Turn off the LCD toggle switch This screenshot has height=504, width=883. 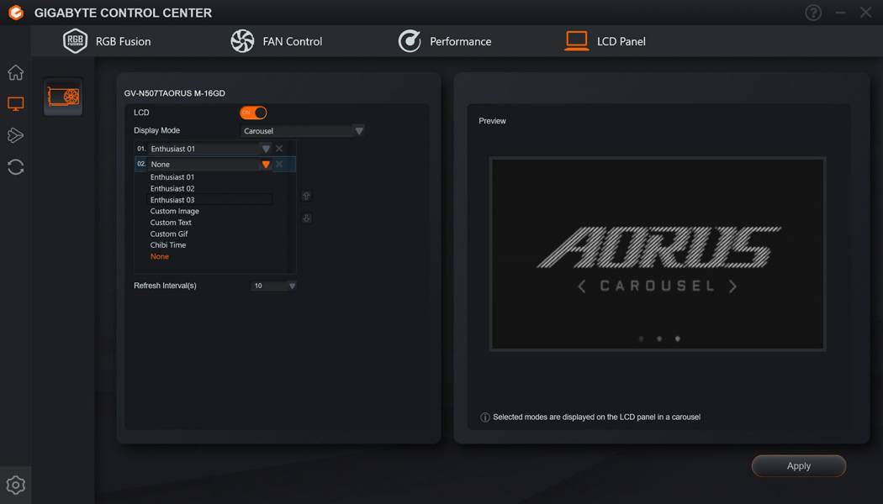253,113
